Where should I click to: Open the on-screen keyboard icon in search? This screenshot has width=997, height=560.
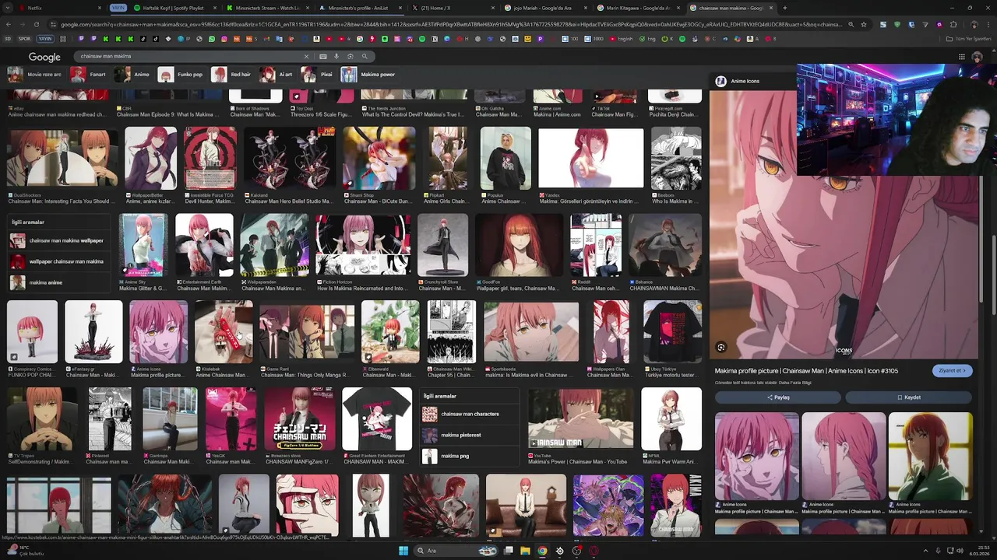tap(322, 56)
